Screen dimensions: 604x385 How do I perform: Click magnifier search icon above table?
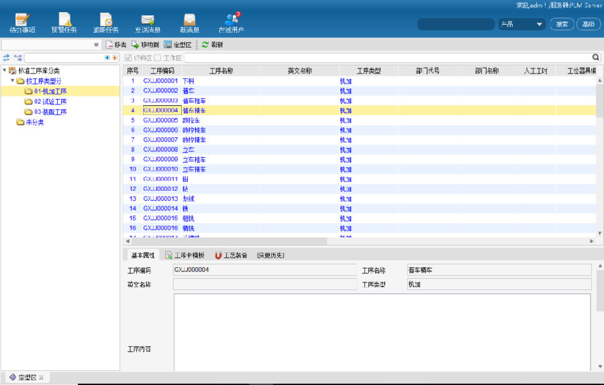tap(595, 58)
